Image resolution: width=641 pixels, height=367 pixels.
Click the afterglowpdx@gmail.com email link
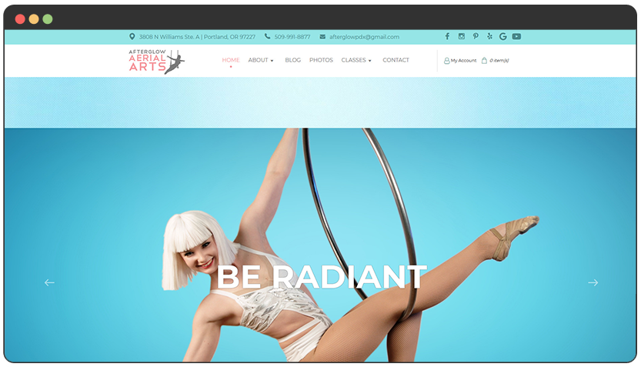click(x=364, y=37)
